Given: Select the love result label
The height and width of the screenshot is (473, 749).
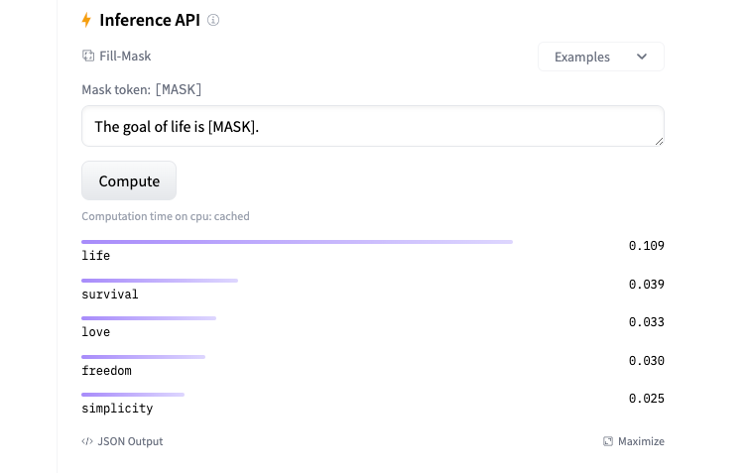Looking at the screenshot, I should (95, 332).
